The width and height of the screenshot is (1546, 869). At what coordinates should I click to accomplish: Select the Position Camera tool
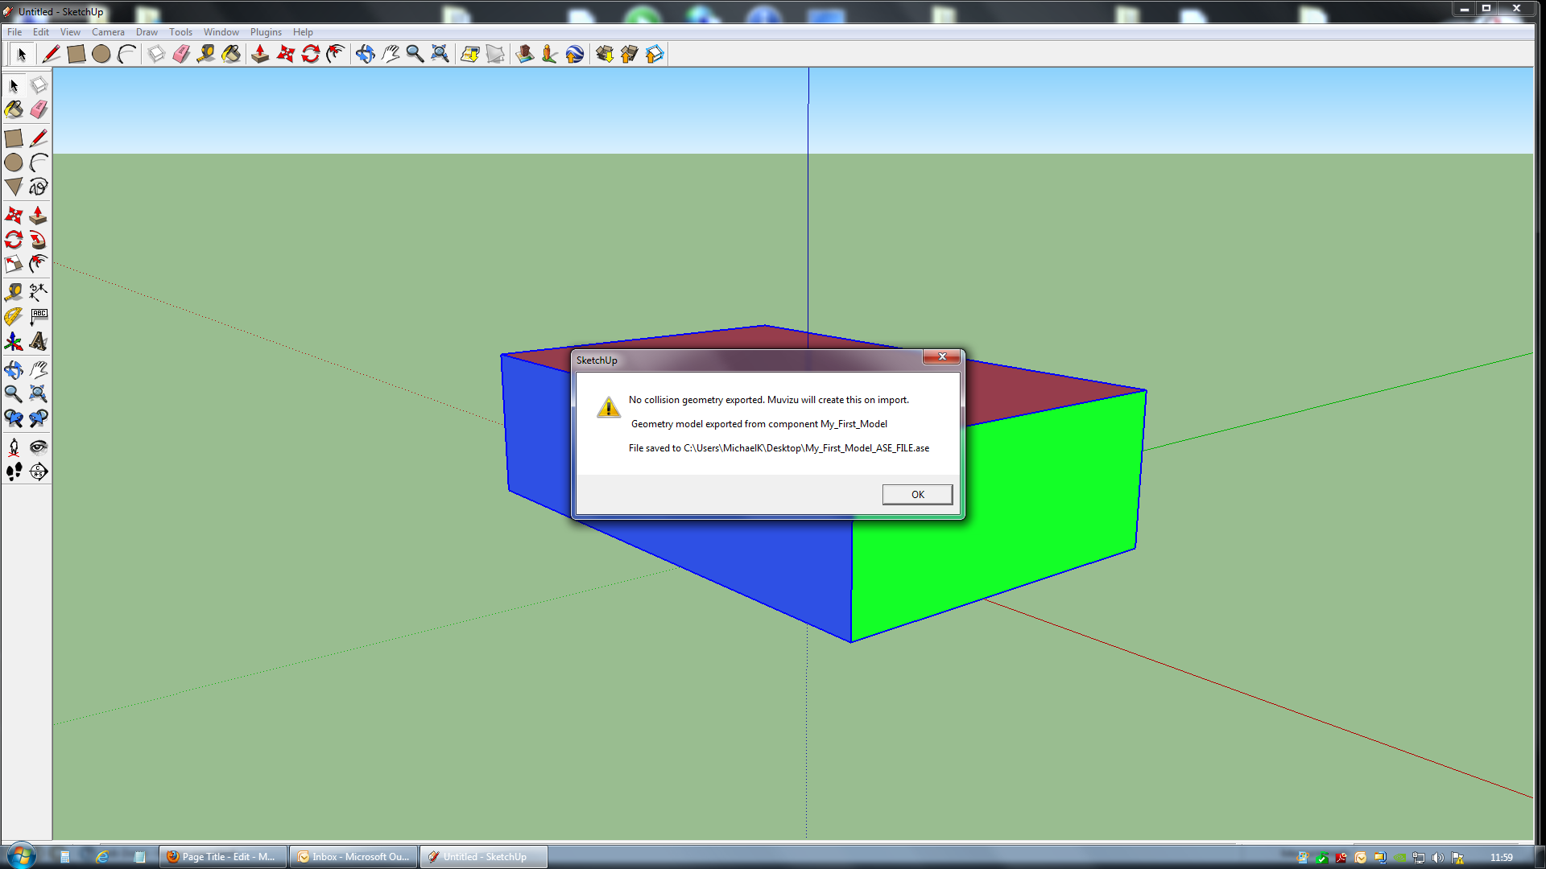coord(14,447)
